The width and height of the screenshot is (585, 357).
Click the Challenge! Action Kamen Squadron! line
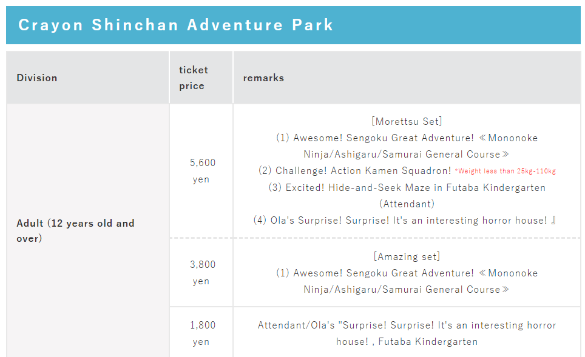coord(355,171)
